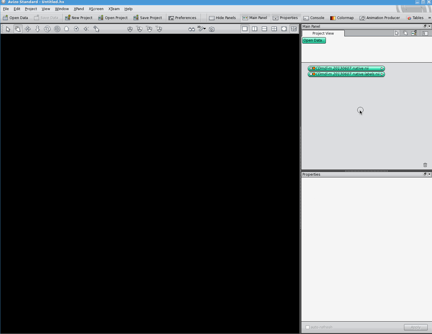
Task: Open the Colormap panel
Action: click(342, 18)
